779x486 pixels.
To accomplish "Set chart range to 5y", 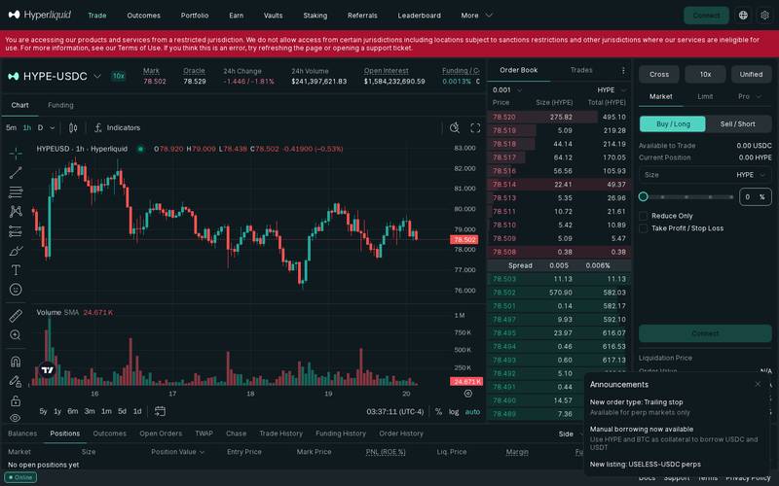I will coord(43,411).
